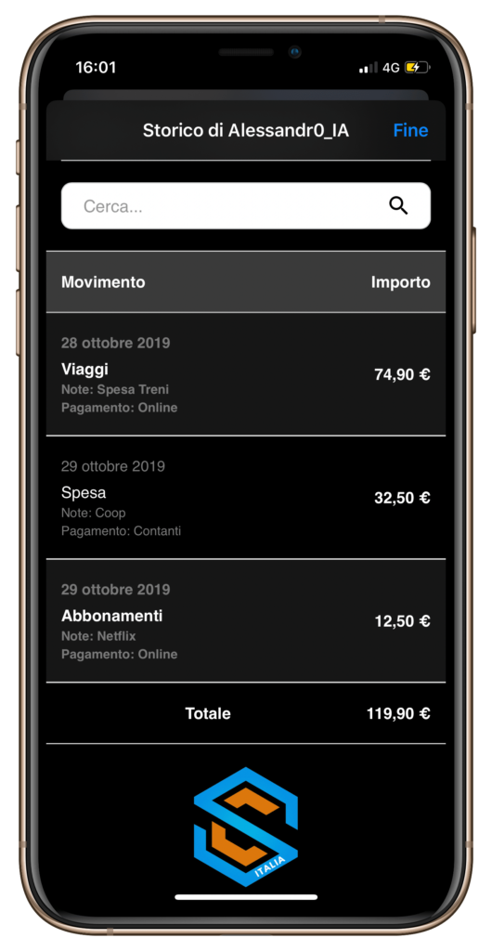Tap the Note: Netflix line
This screenshot has height=951, width=492.
(98, 636)
